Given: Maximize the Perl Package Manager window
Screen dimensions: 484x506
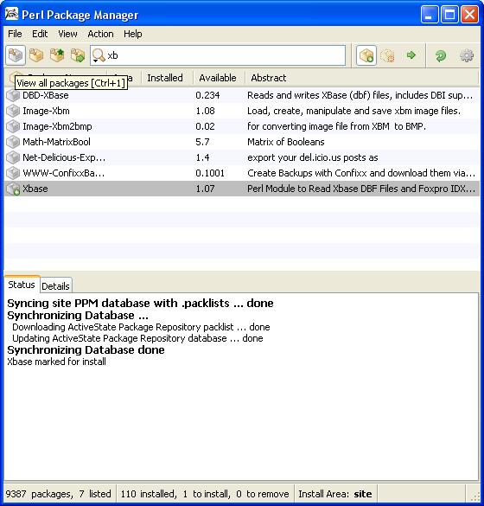Looking at the screenshot, I should point(449,15).
